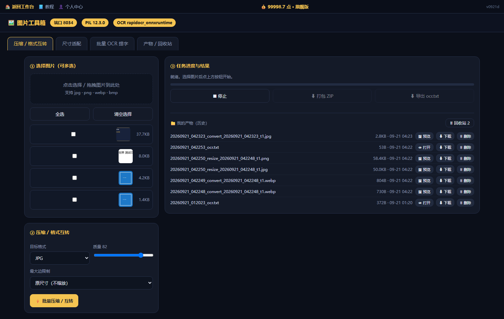Click the 清空选择 button
Viewport: 504px width, 319px height.
pos(123,114)
